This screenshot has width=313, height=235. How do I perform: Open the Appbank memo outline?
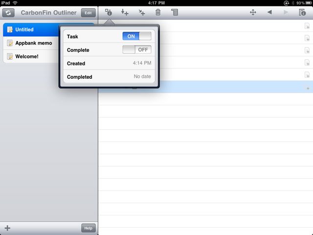point(31,43)
